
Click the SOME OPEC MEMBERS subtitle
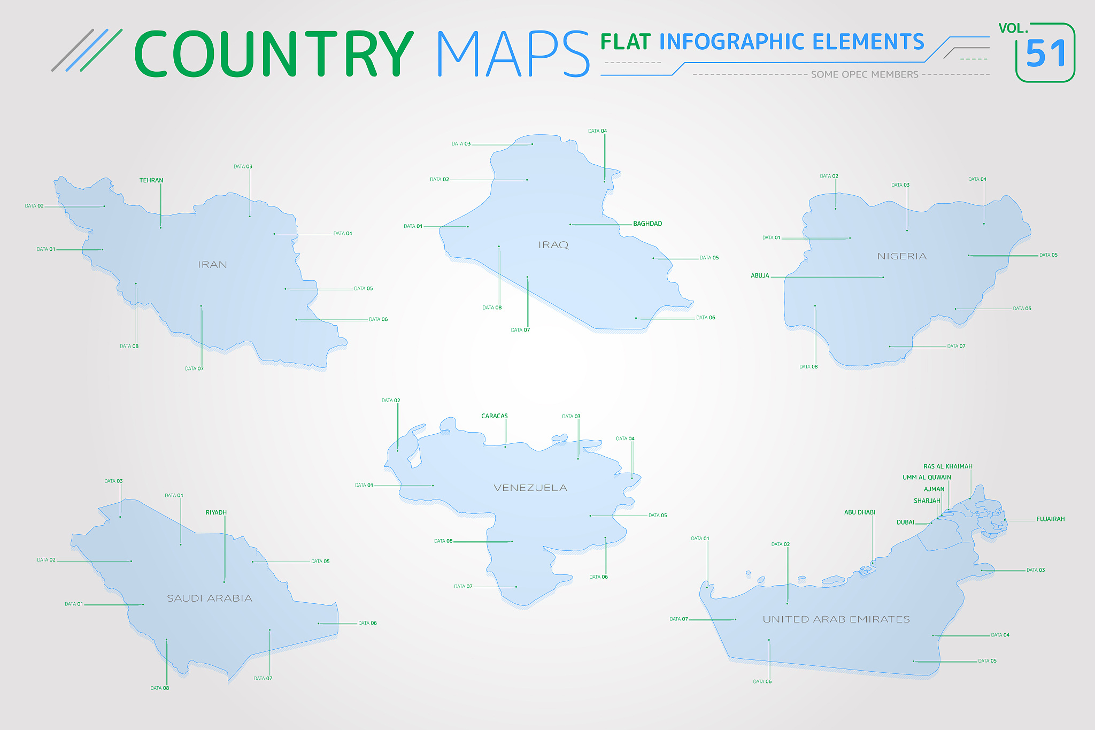pyautogui.click(x=865, y=74)
